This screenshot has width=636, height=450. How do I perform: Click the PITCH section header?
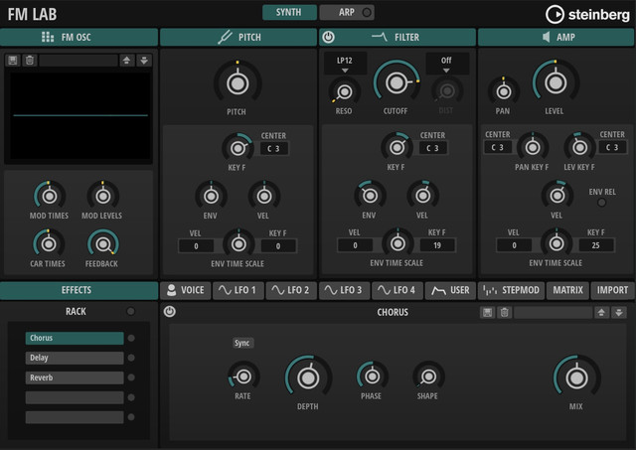(x=238, y=38)
